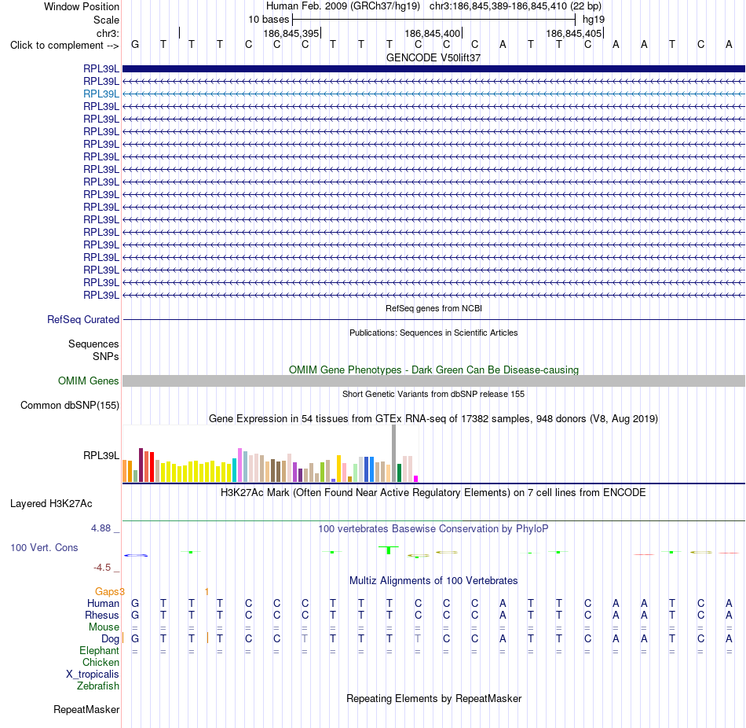Viewport: 746px width, 728px height.
Task: Click the thick dark-blue RPL39L exon bar
Action: (x=433, y=68)
